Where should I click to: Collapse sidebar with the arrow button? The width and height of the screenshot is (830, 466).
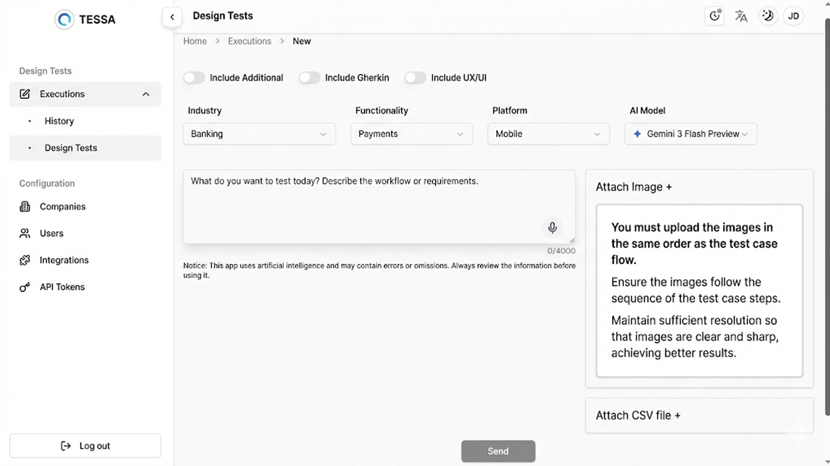pos(172,17)
